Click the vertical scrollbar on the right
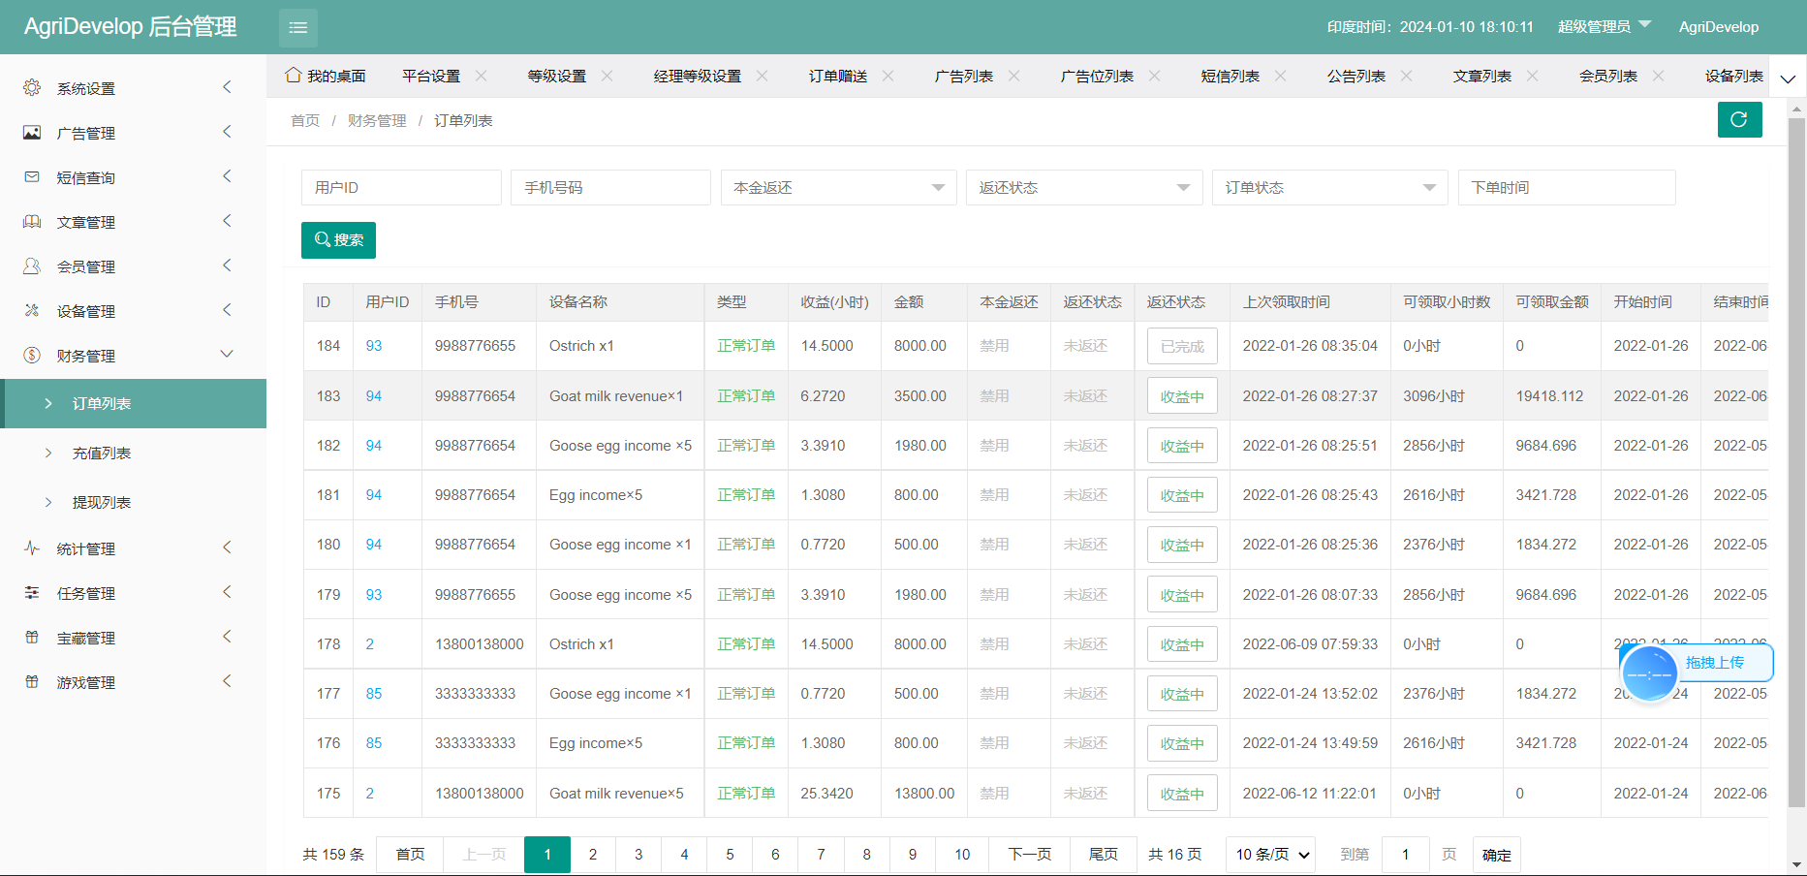The height and width of the screenshot is (876, 1807). coord(1796,463)
